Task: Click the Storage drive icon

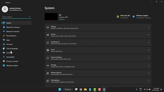Action: (48, 66)
